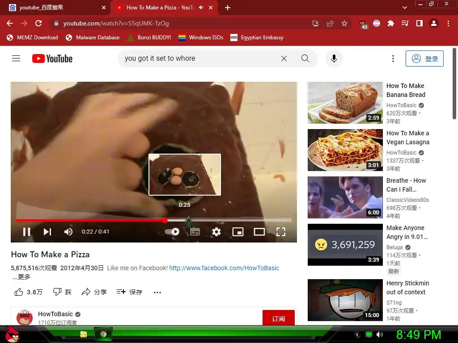This screenshot has height=343, width=458.
Task: Like the video with thumbs up
Action: point(28,292)
